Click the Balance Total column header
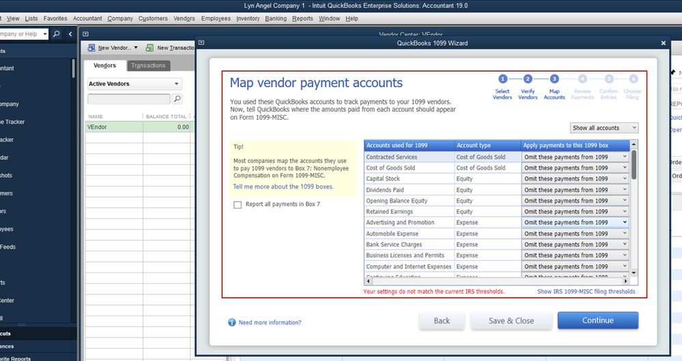 tap(166, 116)
